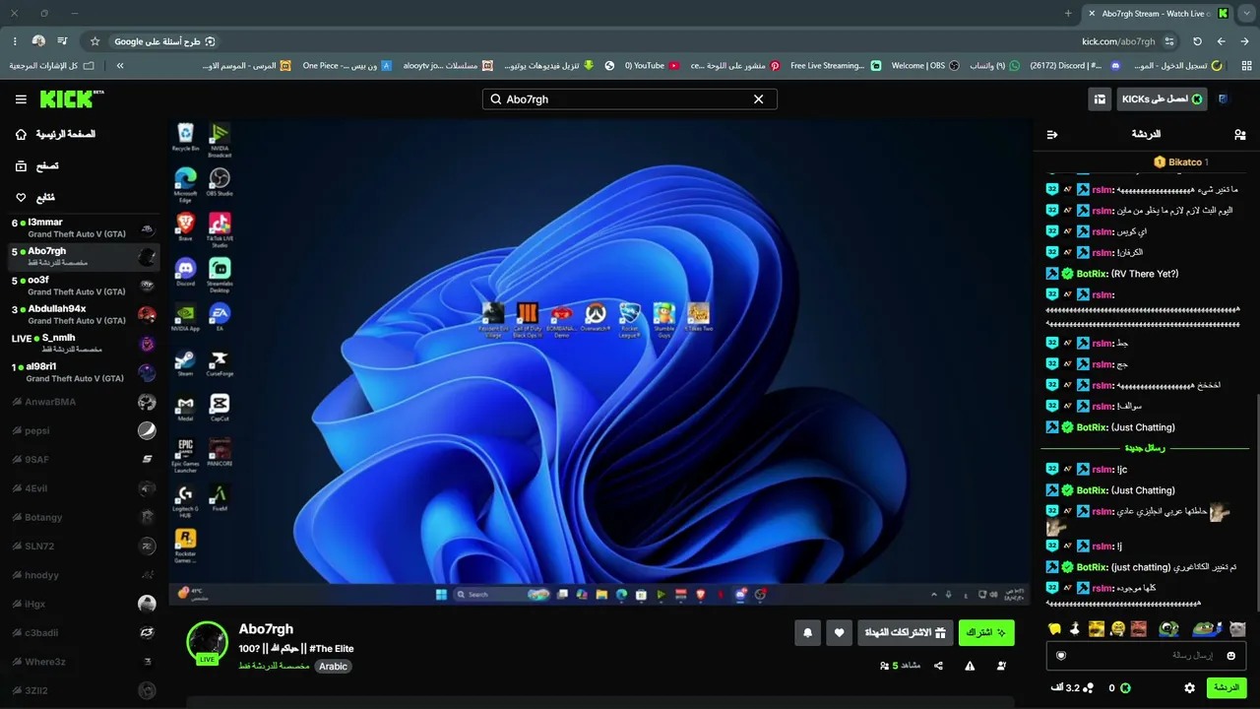This screenshot has width=1260, height=709.
Task: Click the heart follow icon
Action: coord(839,633)
